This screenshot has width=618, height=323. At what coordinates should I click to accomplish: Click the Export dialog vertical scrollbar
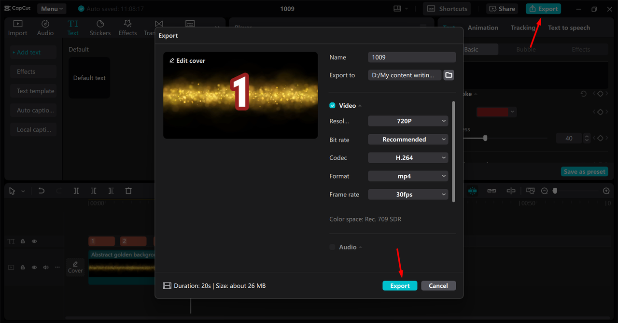[453, 152]
